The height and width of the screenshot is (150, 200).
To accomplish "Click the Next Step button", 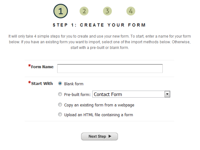I will [100, 136].
